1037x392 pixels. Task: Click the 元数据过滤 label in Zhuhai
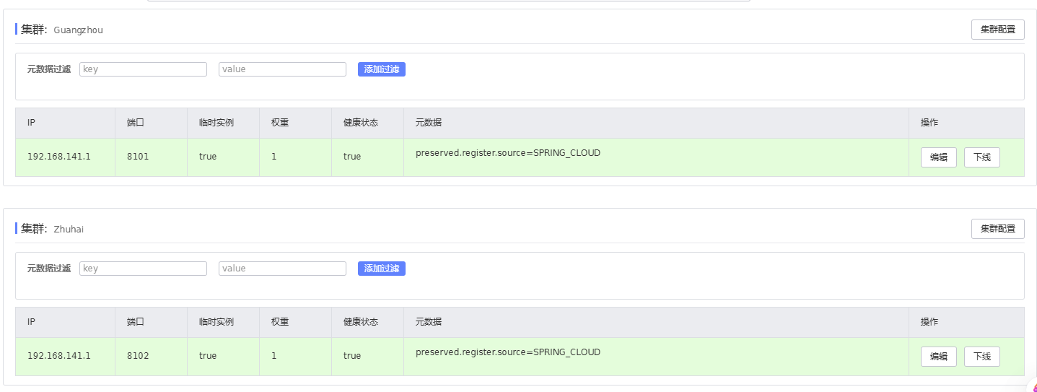click(x=49, y=269)
